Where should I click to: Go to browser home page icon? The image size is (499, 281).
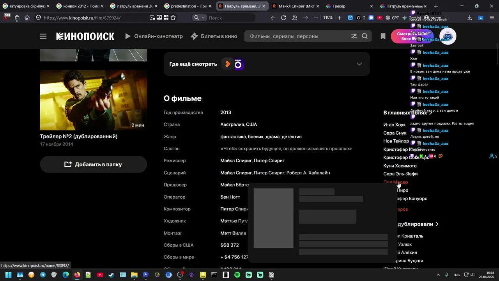(x=27, y=18)
